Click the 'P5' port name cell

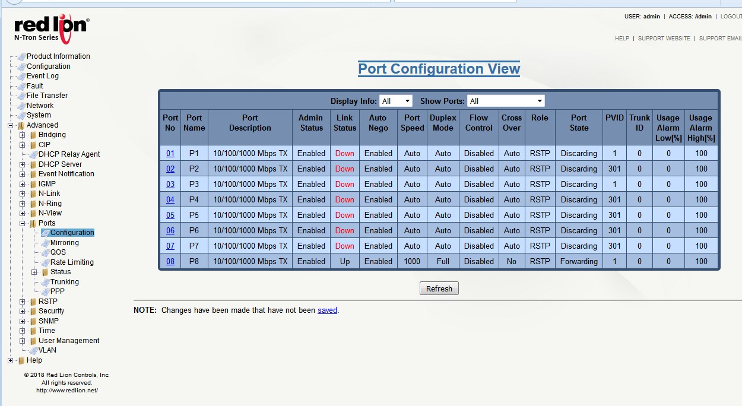pyautogui.click(x=194, y=215)
